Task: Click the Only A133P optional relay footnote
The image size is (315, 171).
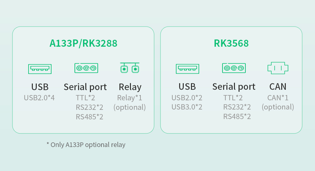Action: click(86, 145)
